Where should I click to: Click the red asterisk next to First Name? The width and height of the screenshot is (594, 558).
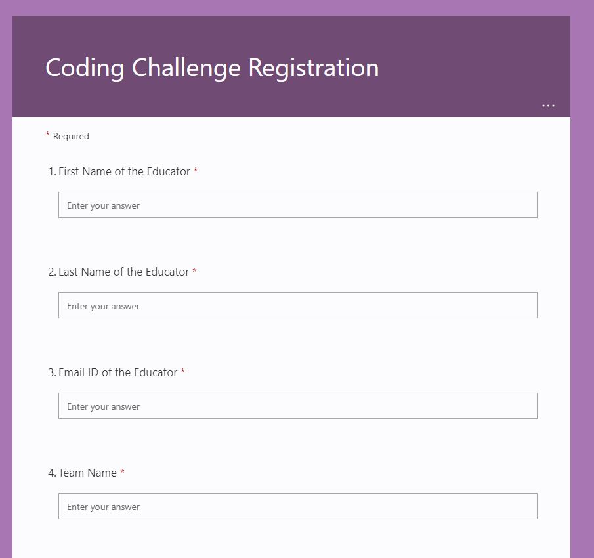[x=195, y=171]
